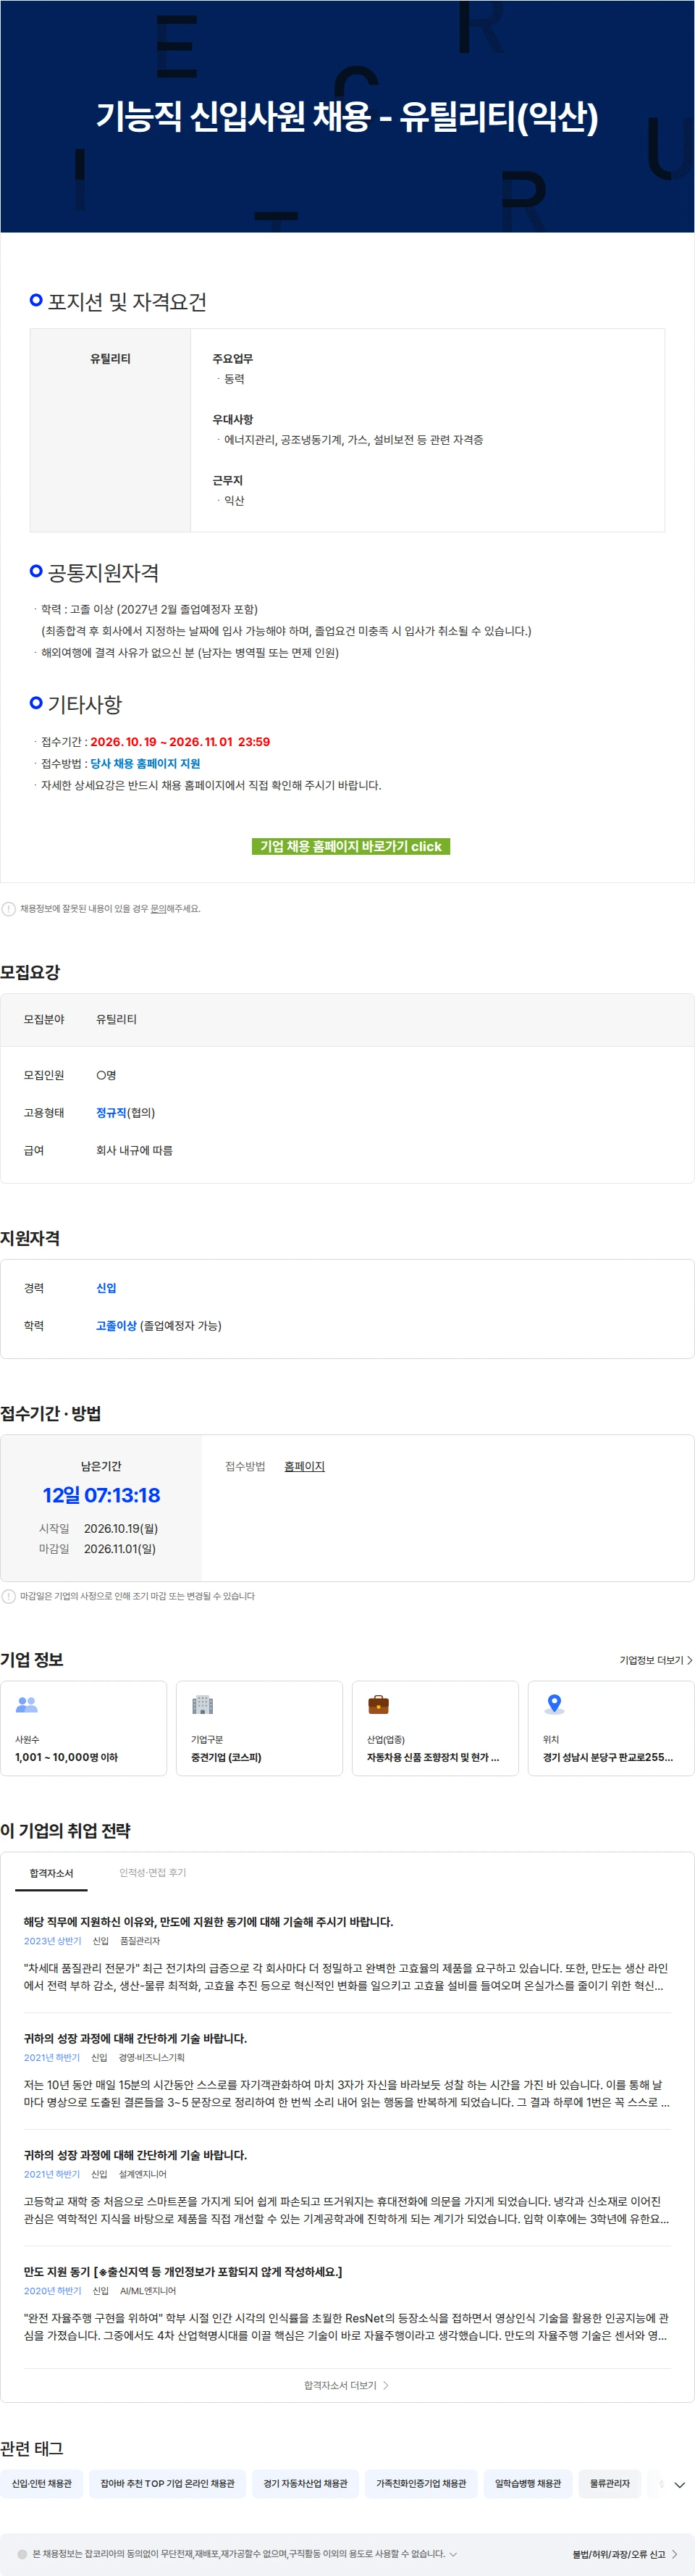Click the 고졸이상 education text

(116, 1326)
